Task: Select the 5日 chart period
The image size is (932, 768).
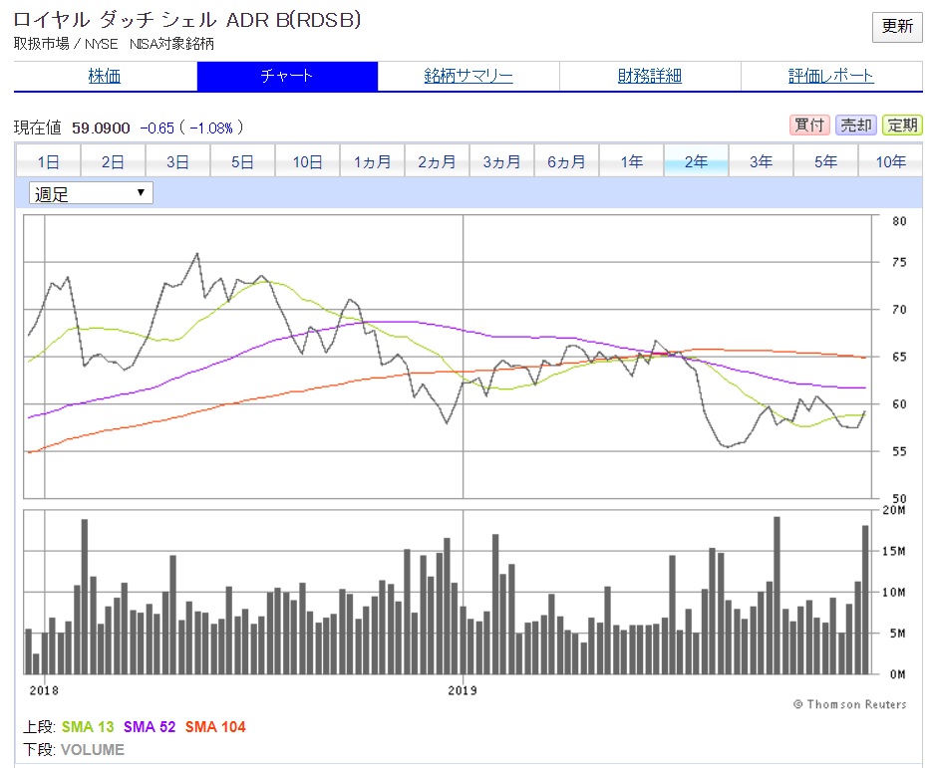Action: 242,161
